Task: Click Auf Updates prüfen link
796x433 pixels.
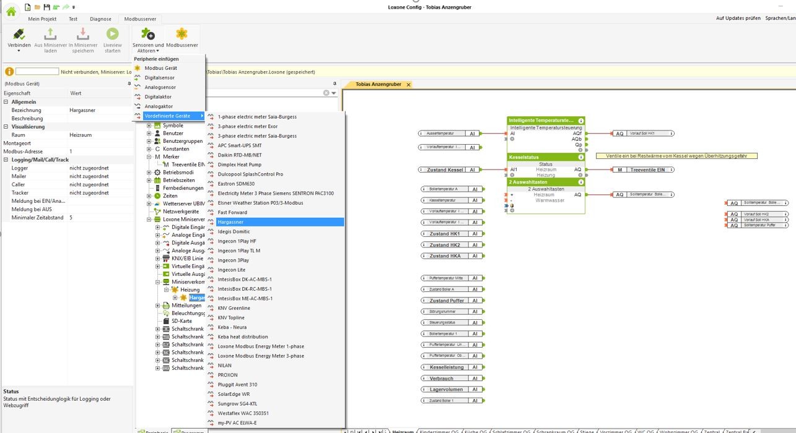Action: (738, 19)
